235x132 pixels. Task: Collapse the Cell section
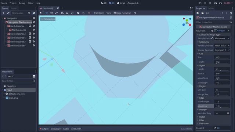click(201, 54)
